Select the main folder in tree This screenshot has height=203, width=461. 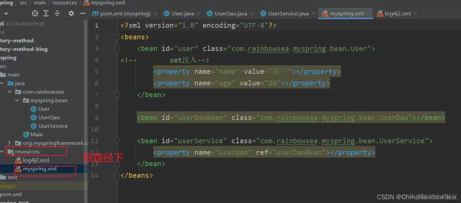click(13, 75)
